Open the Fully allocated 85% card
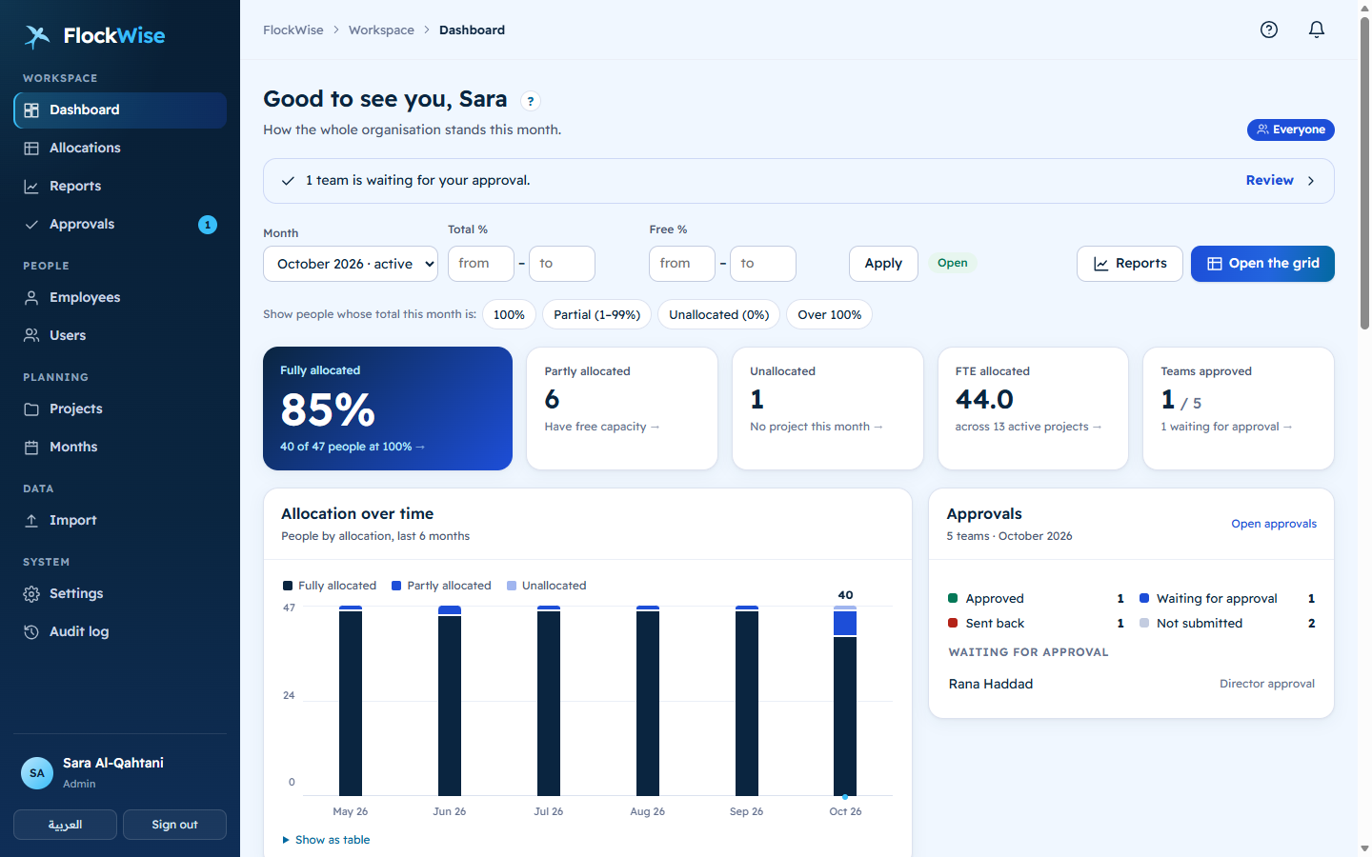The image size is (1372, 857). 388,409
